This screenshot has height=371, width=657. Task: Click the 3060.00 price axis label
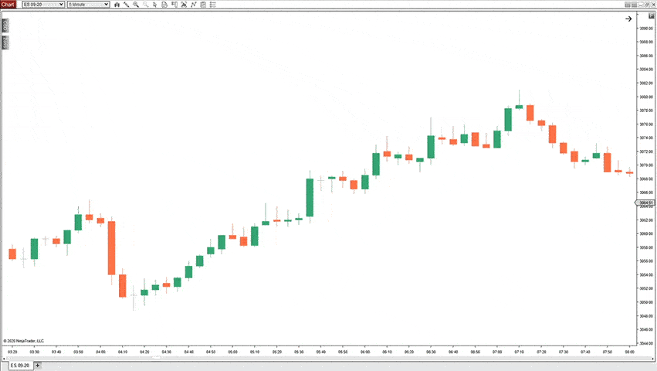pyautogui.click(x=646, y=233)
